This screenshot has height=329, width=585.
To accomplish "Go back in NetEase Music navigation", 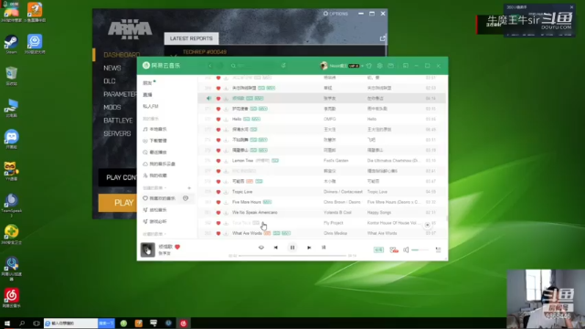I will tap(210, 66).
